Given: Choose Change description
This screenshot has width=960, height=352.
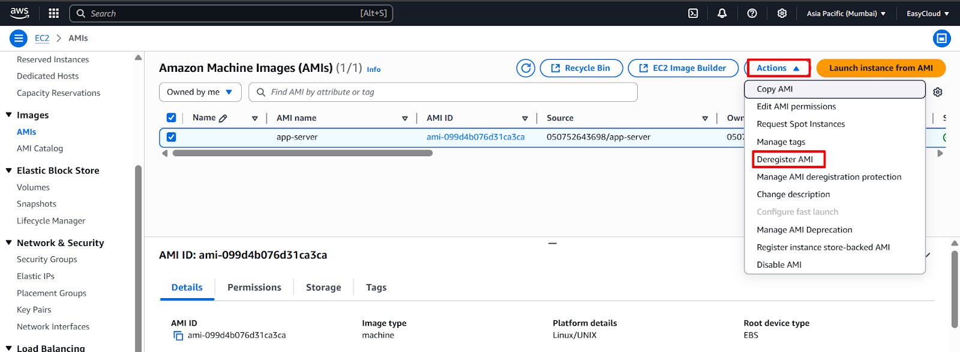Looking at the screenshot, I should pyautogui.click(x=835, y=195).
